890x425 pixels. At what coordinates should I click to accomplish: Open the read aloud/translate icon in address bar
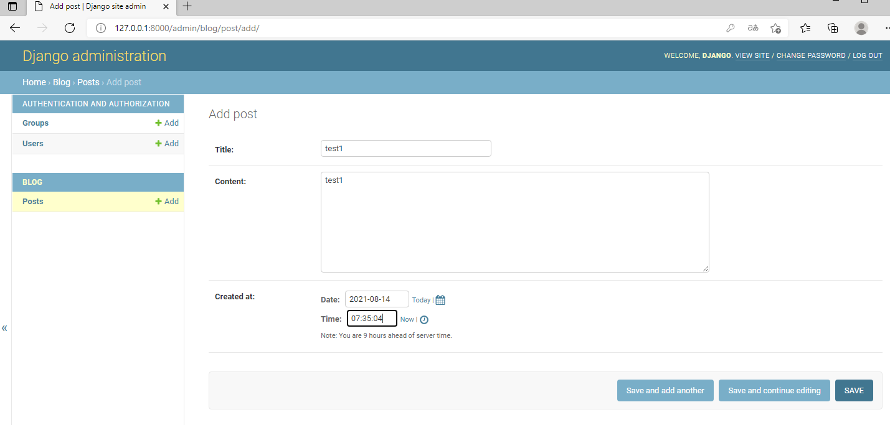pos(753,28)
